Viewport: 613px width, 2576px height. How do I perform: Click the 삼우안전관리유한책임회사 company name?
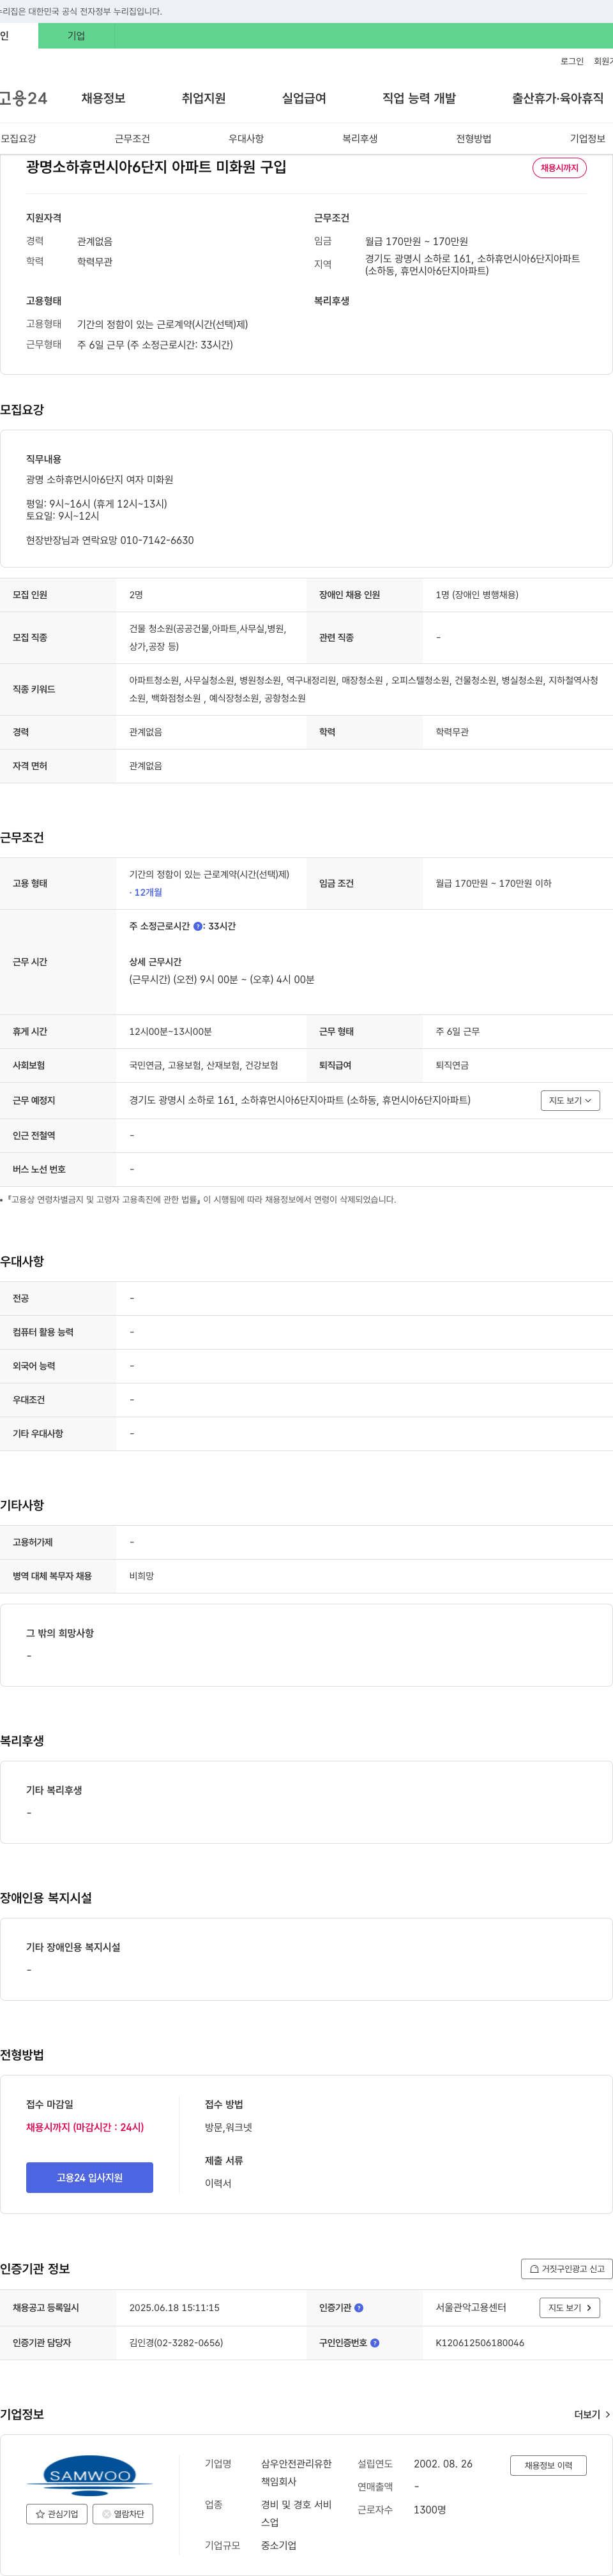(x=296, y=2472)
